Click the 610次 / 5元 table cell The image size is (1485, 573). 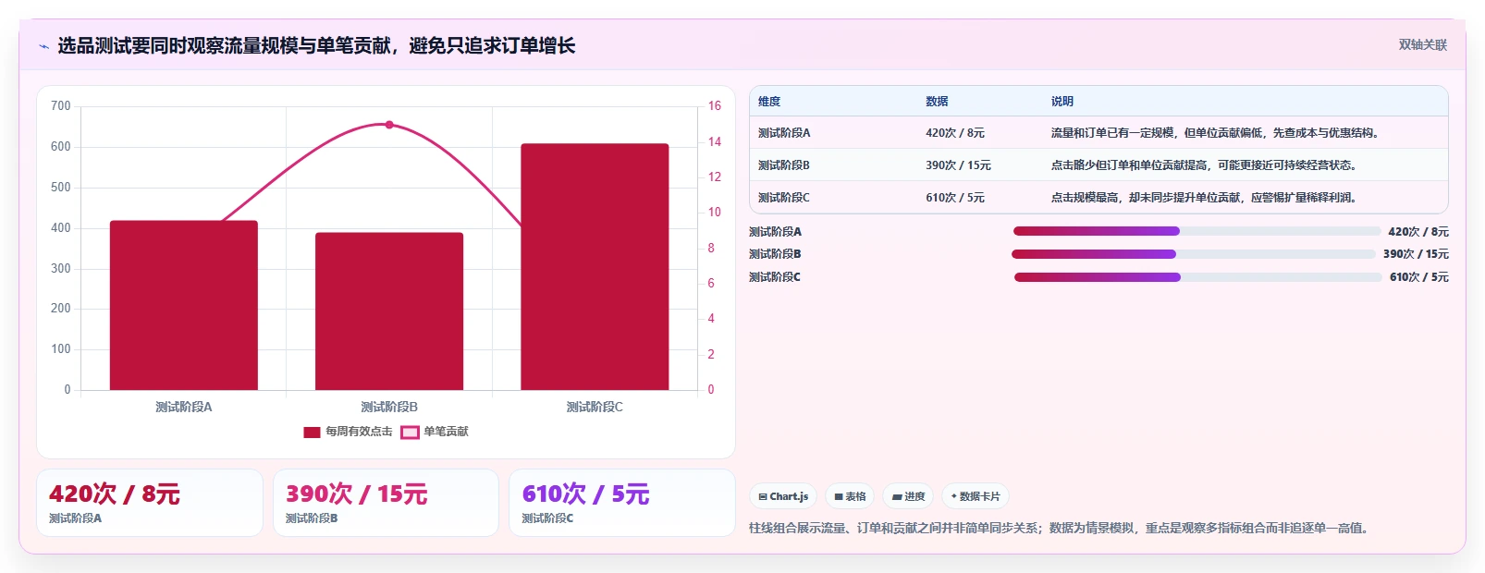pyautogui.click(x=955, y=198)
